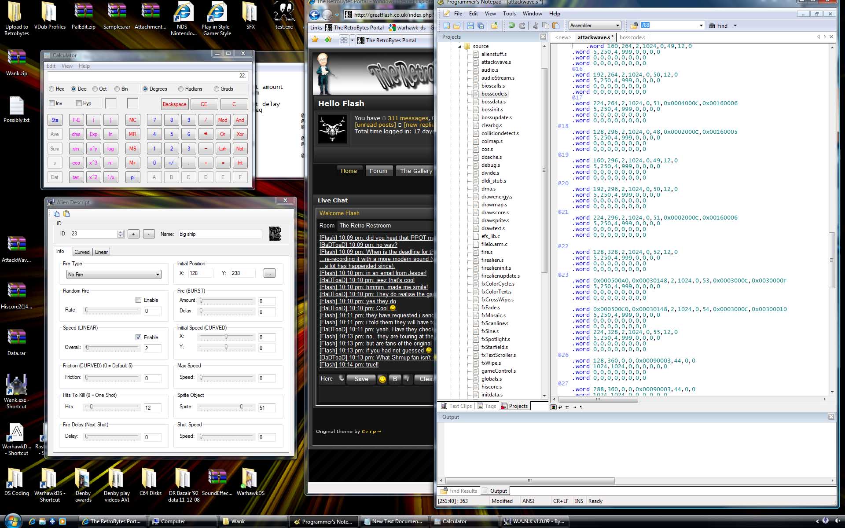Click the smiley emoticon in Live Chat
The height and width of the screenshot is (528, 845).
[382, 379]
